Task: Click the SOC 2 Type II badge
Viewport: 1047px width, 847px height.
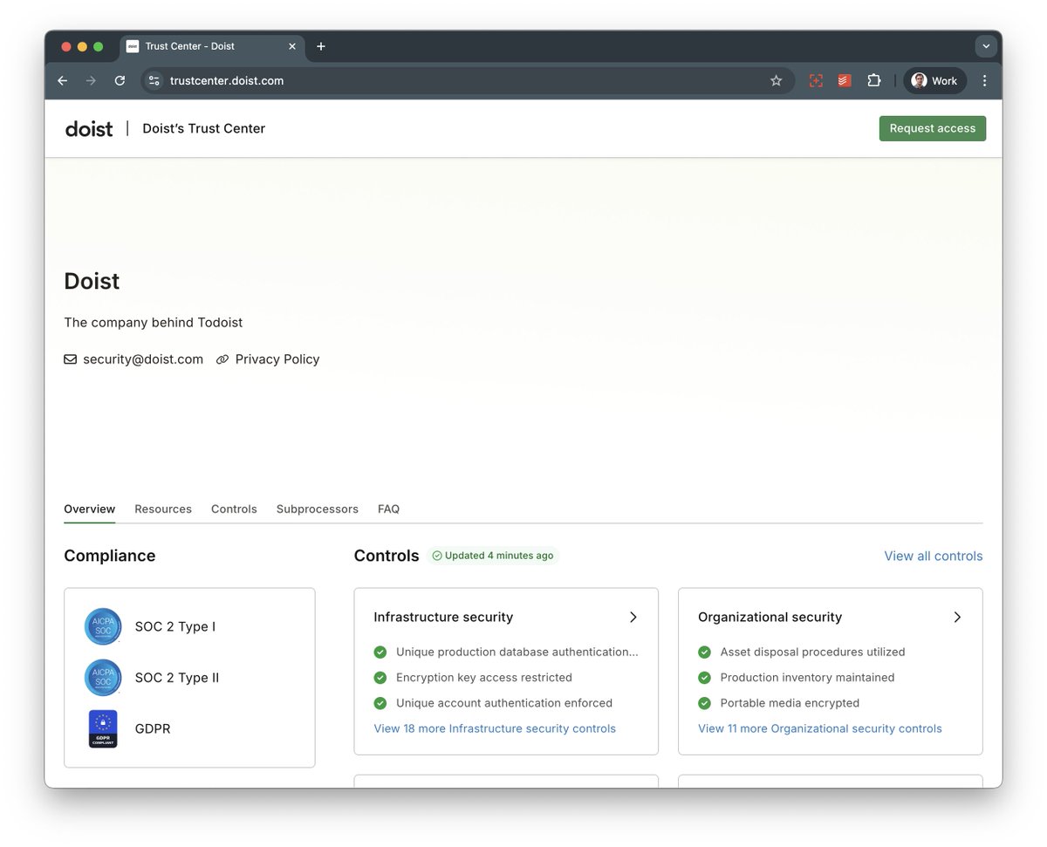Action: 103,678
